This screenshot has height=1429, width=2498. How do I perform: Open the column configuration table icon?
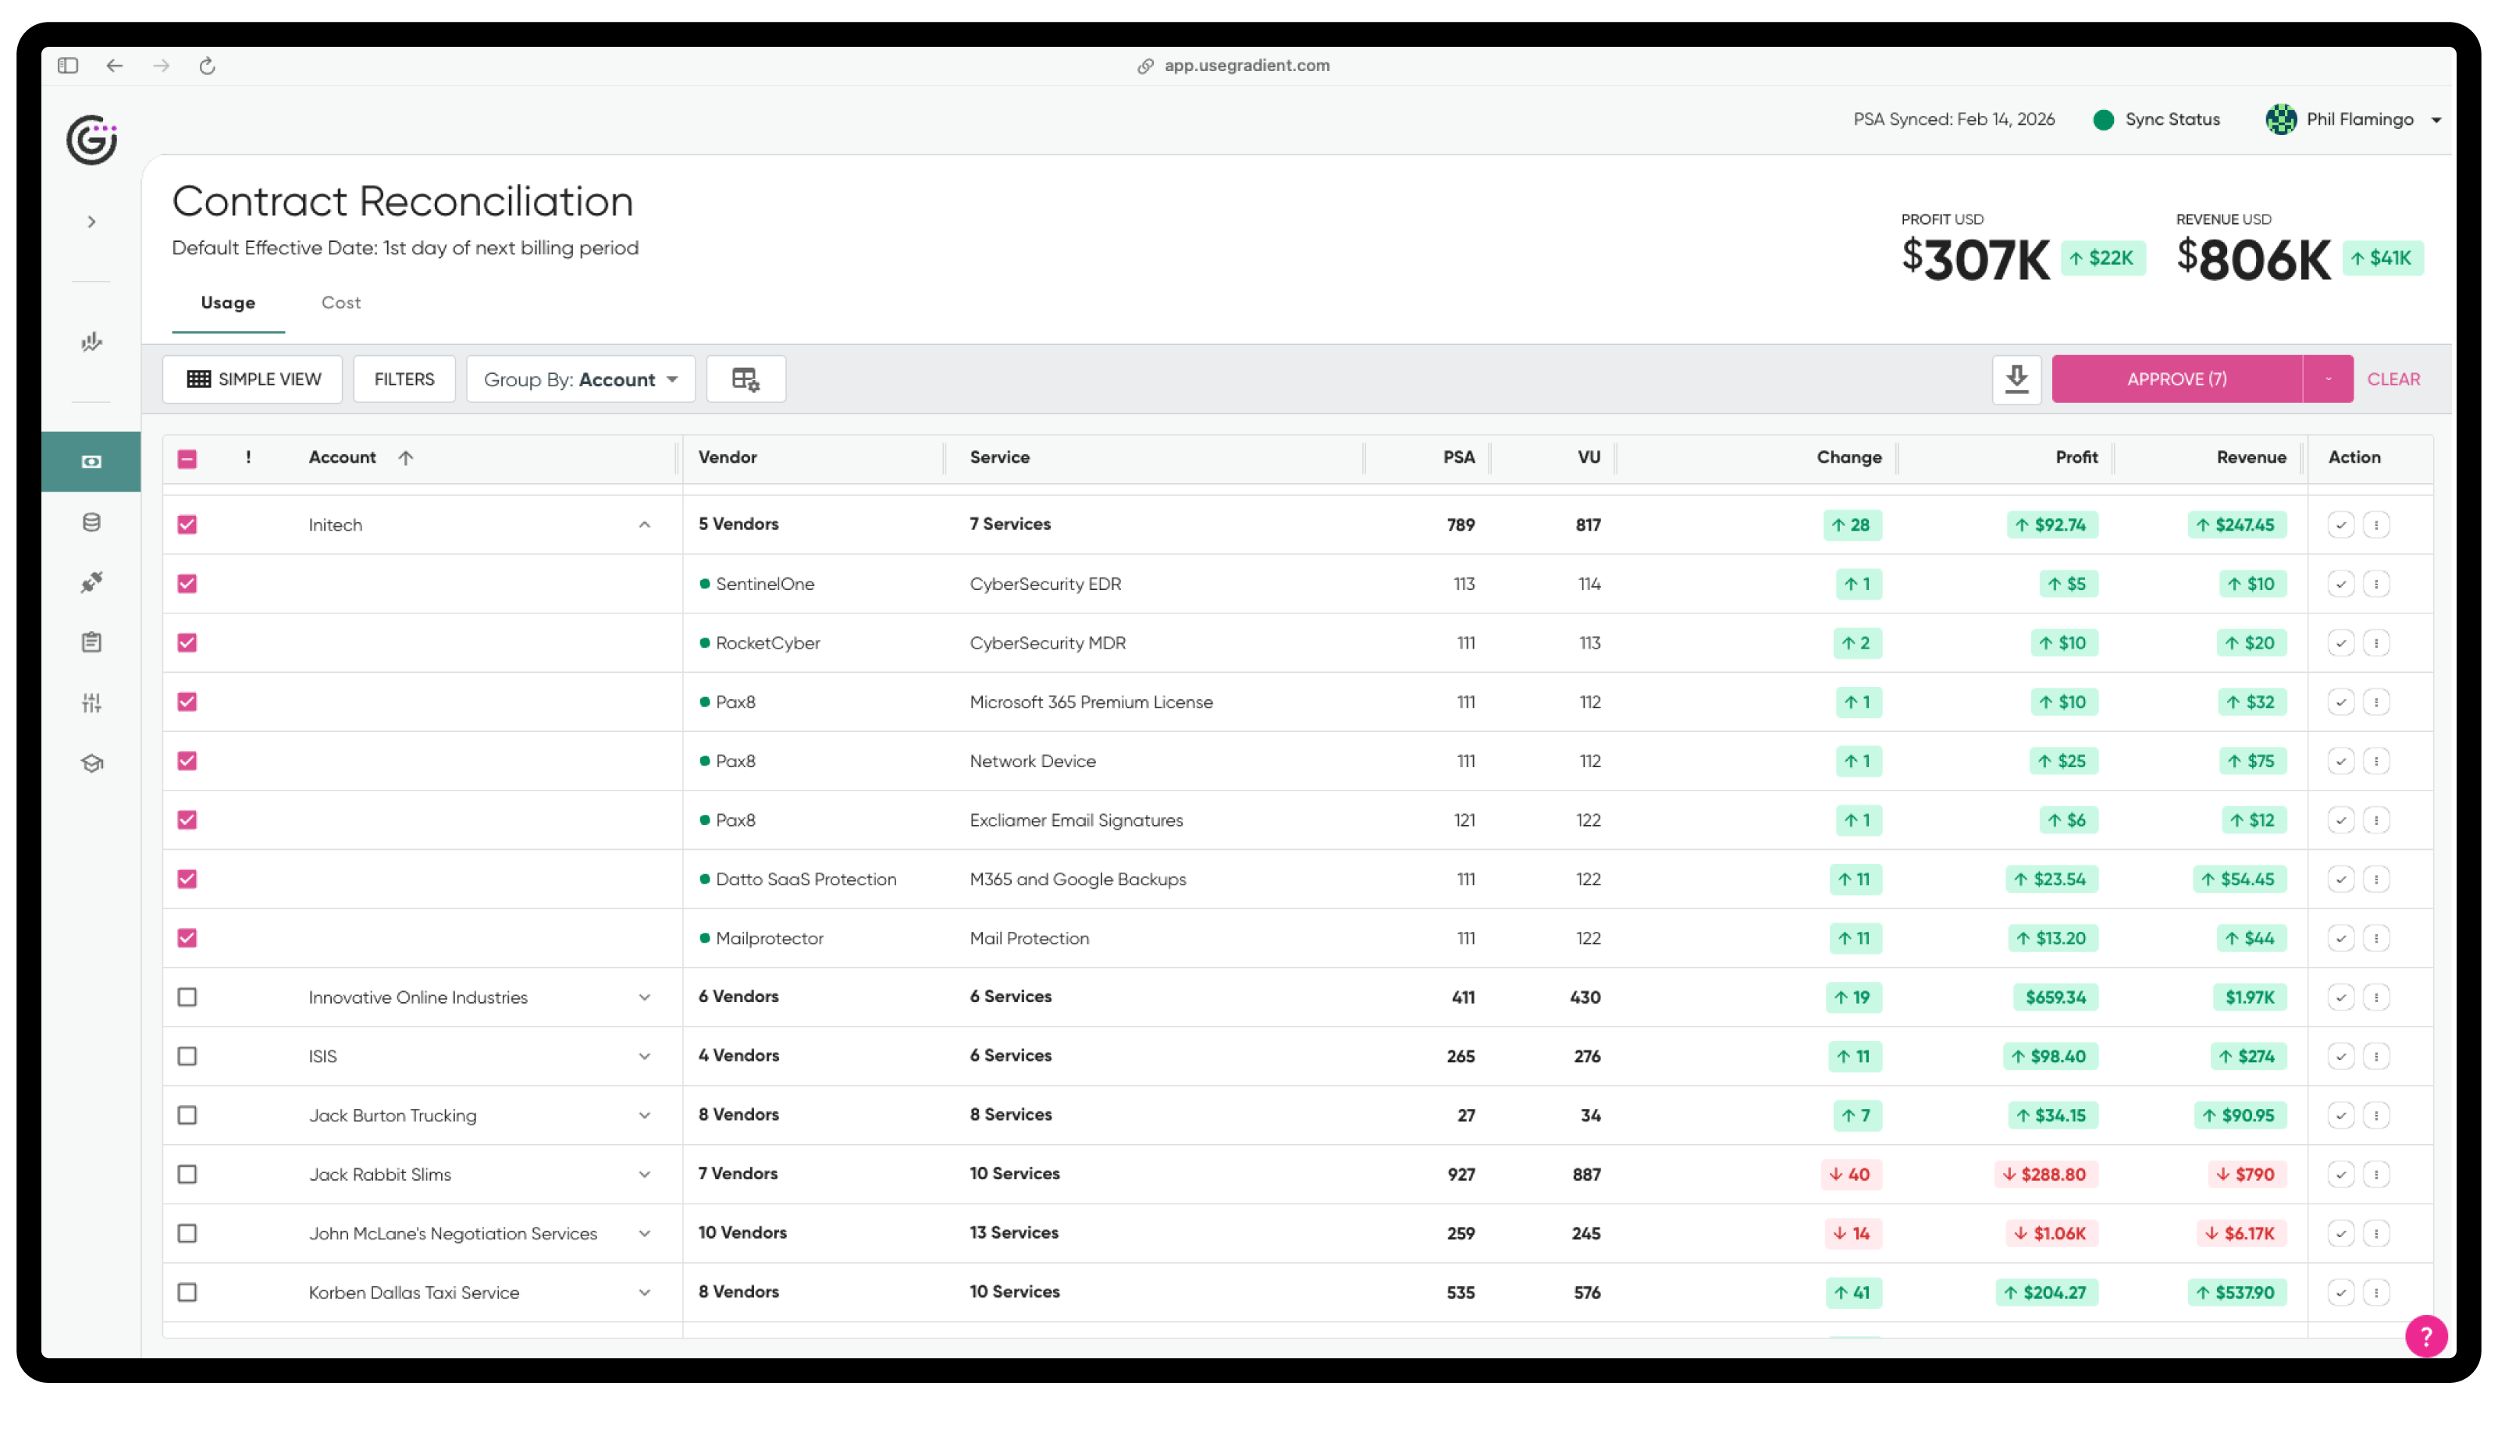coord(746,378)
